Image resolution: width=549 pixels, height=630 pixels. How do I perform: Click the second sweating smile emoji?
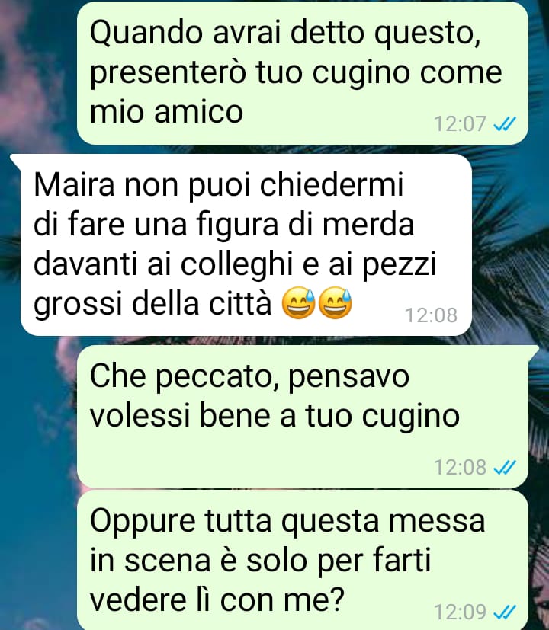click(335, 303)
